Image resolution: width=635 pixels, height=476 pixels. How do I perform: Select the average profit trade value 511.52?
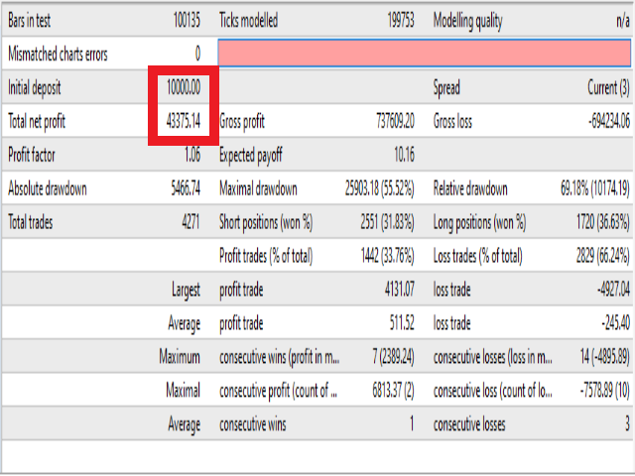[x=402, y=323]
